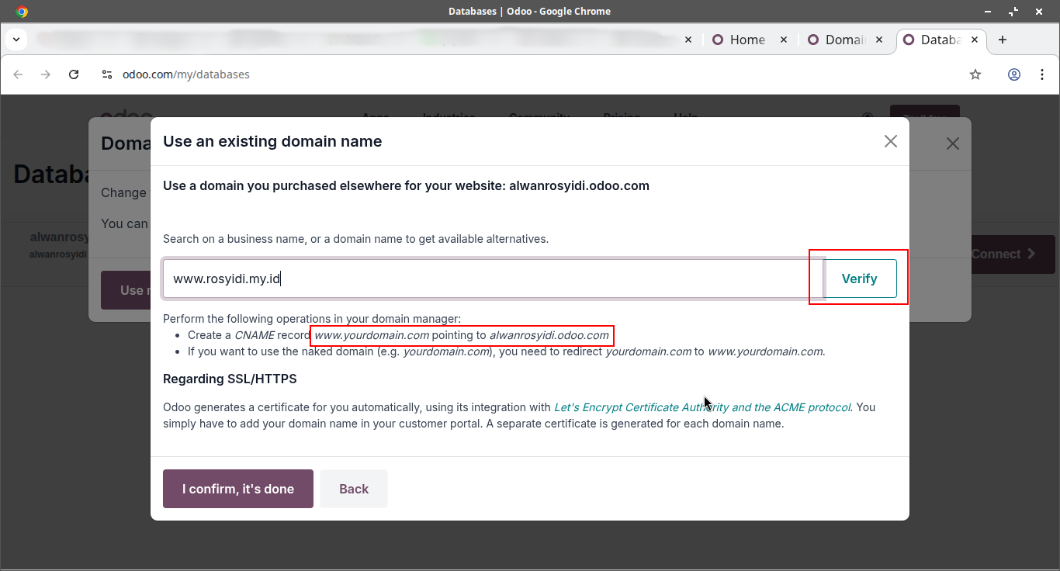
Task: Click the Back button in the dialog
Action: [x=353, y=489]
